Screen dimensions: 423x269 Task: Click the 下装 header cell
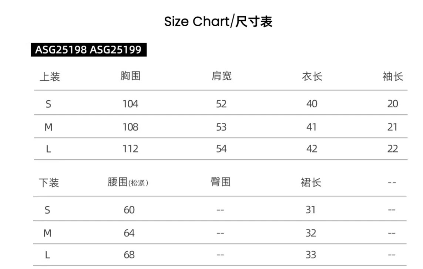point(49,183)
